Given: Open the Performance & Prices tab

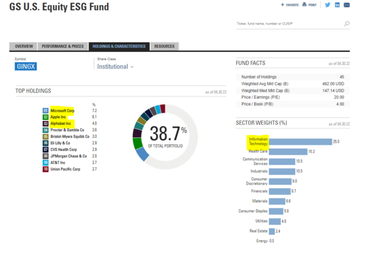Looking at the screenshot, I should [x=62, y=46].
